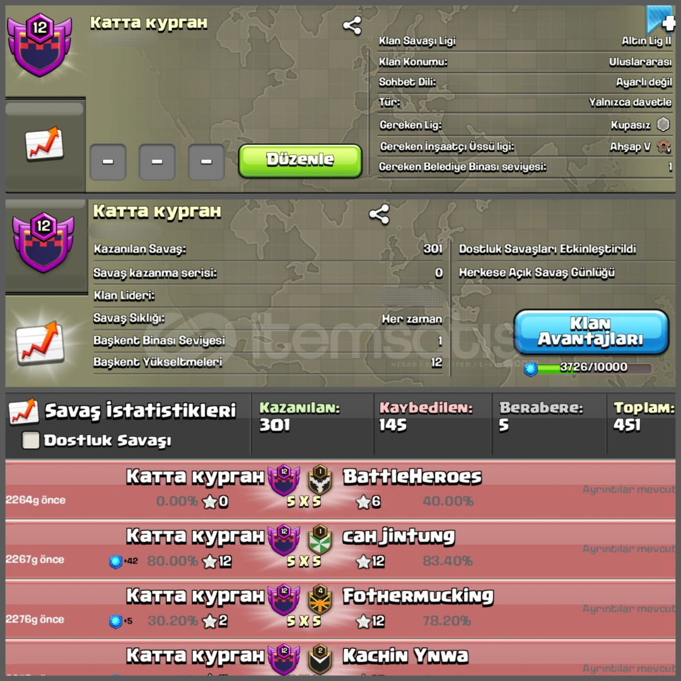
Task: Click the blue bookmark plus icon
Action: [661, 20]
